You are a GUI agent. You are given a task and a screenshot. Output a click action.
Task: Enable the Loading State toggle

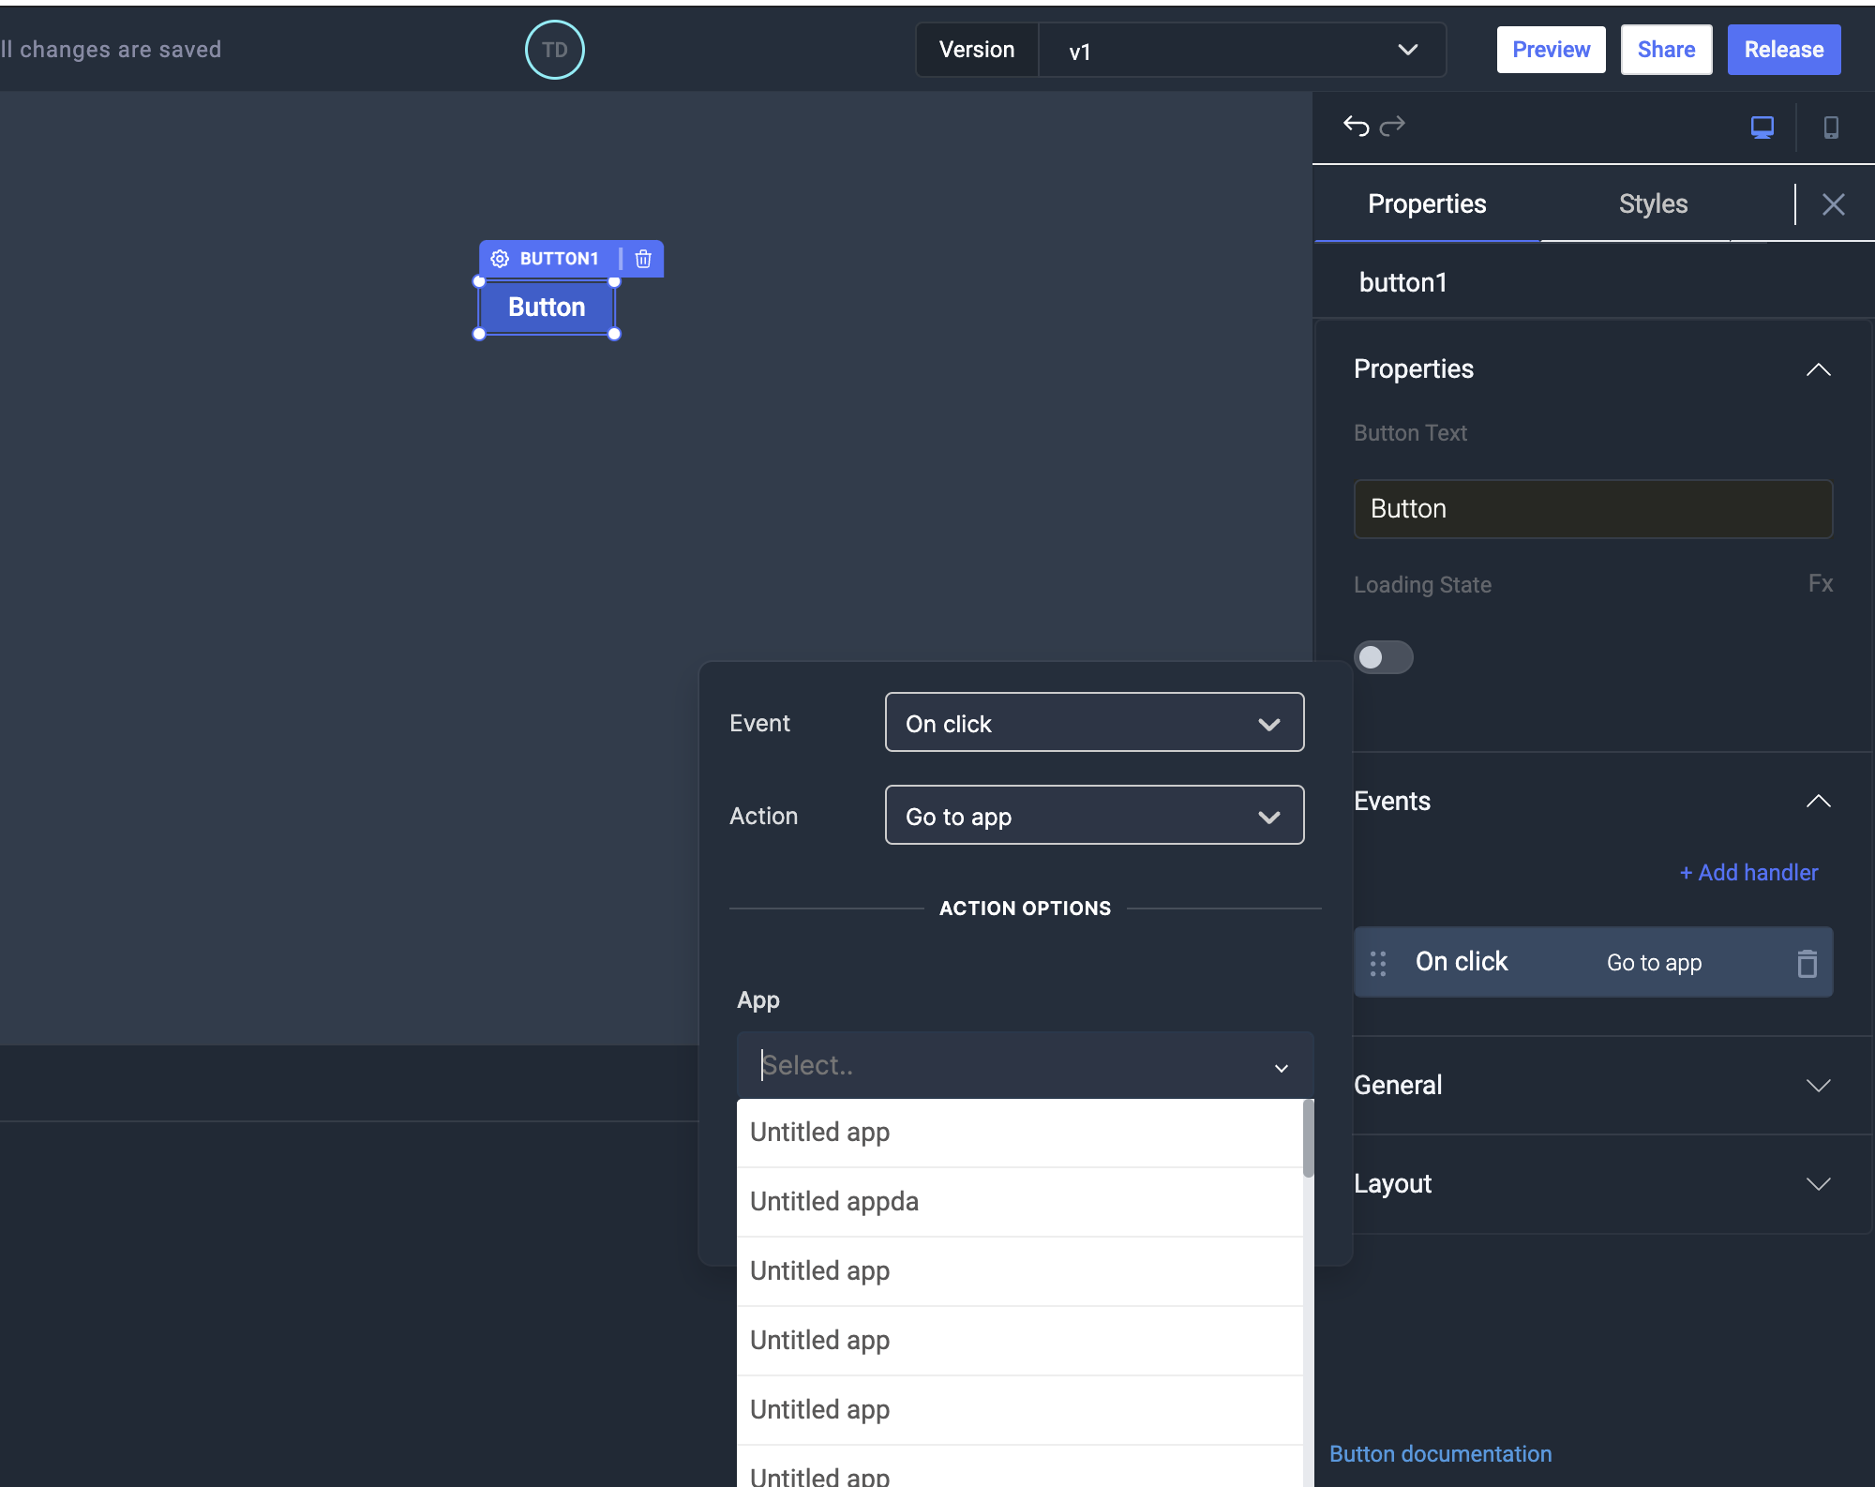click(1385, 657)
